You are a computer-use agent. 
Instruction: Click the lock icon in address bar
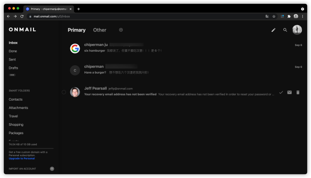click(x=31, y=16)
